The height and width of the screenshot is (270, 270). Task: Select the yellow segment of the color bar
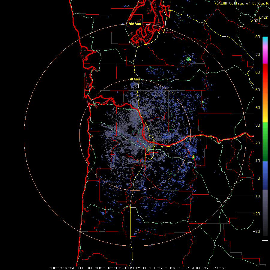[265, 118]
